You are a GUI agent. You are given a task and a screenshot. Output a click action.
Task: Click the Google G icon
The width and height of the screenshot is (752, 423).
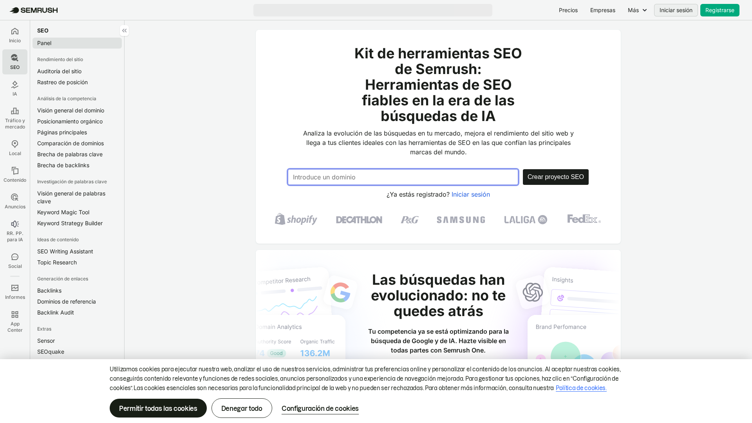[x=340, y=293]
